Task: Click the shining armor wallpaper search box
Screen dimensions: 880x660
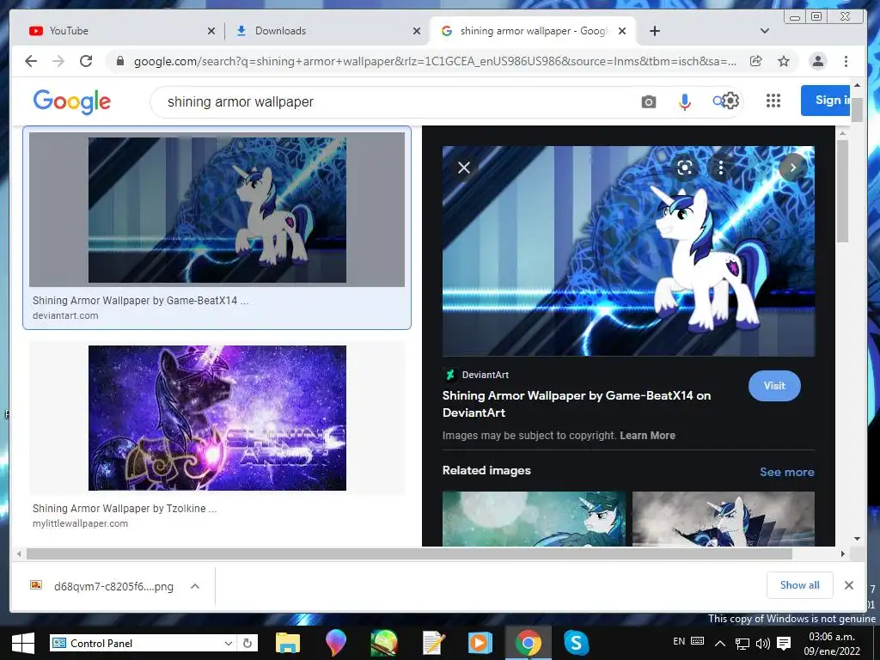Action: 393,101
